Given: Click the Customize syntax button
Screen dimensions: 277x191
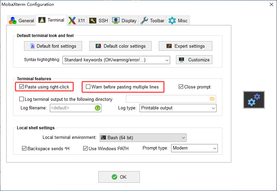Looking at the screenshot, I should (x=194, y=60).
